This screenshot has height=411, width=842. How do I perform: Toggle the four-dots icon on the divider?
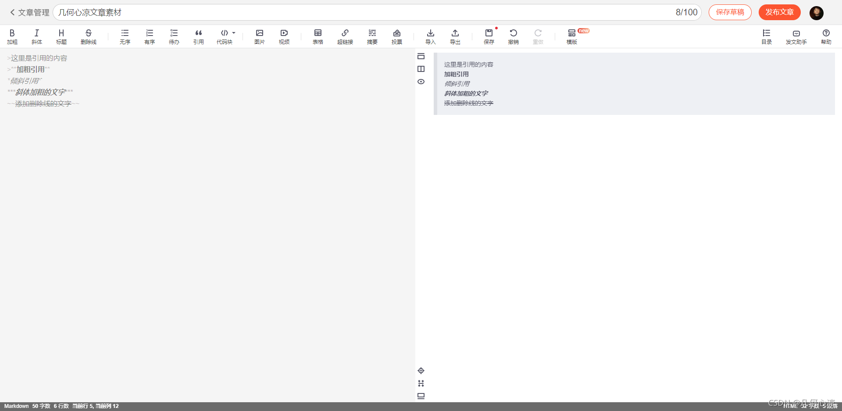point(421,383)
